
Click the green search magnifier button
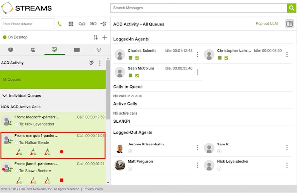tap(292, 8)
